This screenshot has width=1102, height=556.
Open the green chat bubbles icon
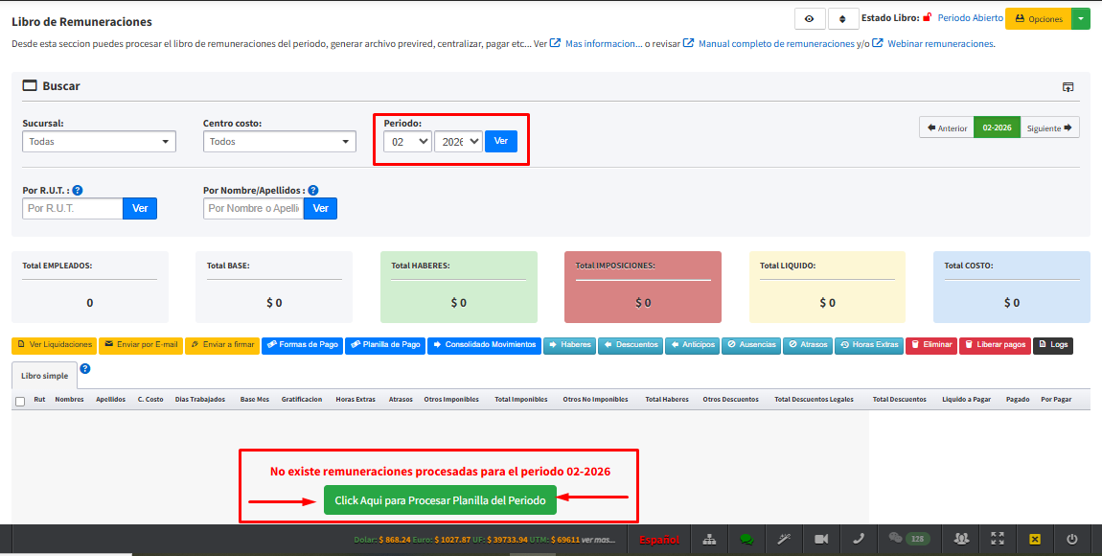(746, 539)
